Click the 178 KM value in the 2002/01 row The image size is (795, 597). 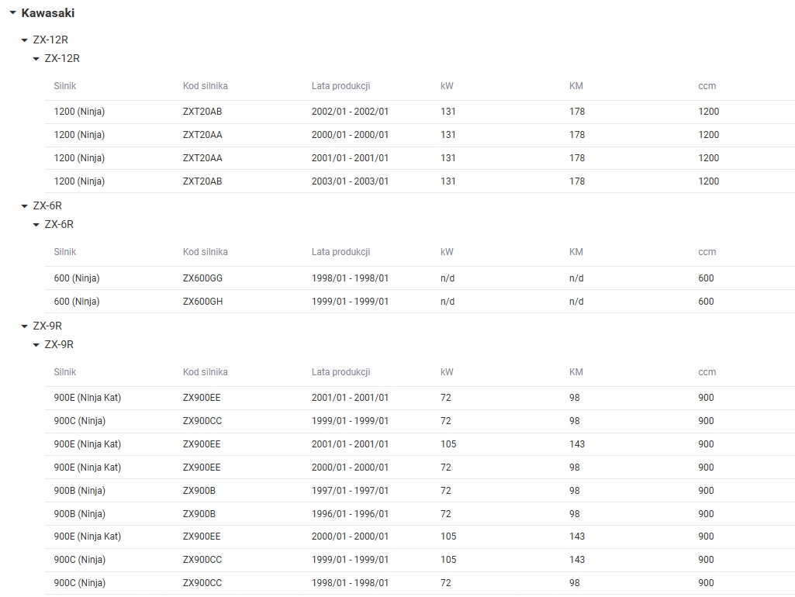click(x=577, y=112)
